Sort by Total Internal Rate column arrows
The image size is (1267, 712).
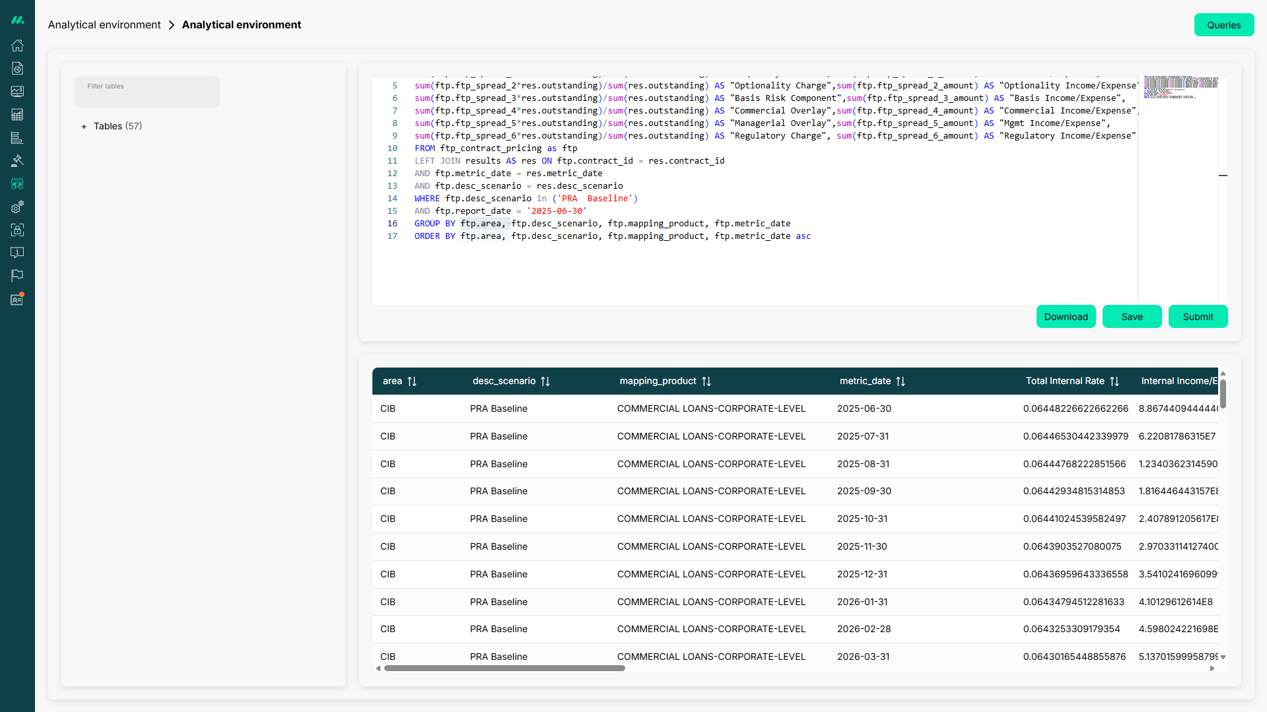tap(1114, 381)
